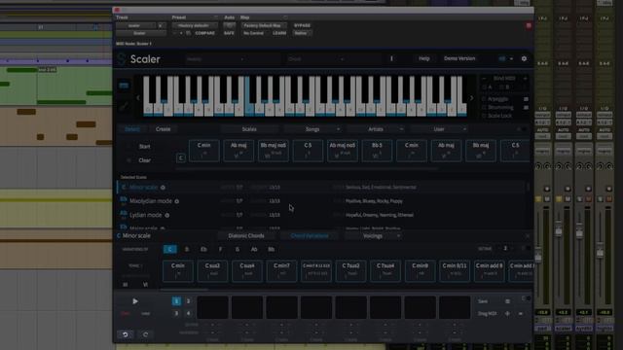The image size is (623, 350).
Task: Click the arrow icon next to Drag MIDI
Action: point(521,313)
